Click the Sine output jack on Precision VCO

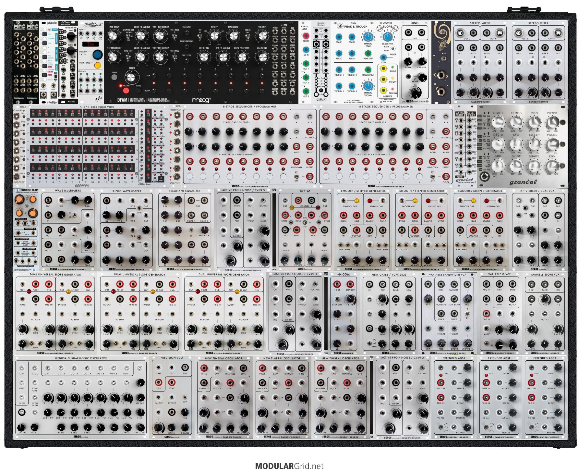tap(185, 367)
